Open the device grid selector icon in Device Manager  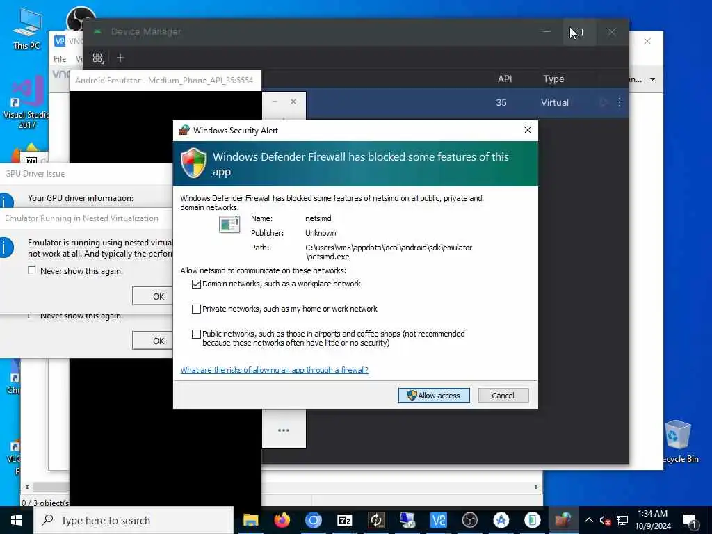coord(97,58)
